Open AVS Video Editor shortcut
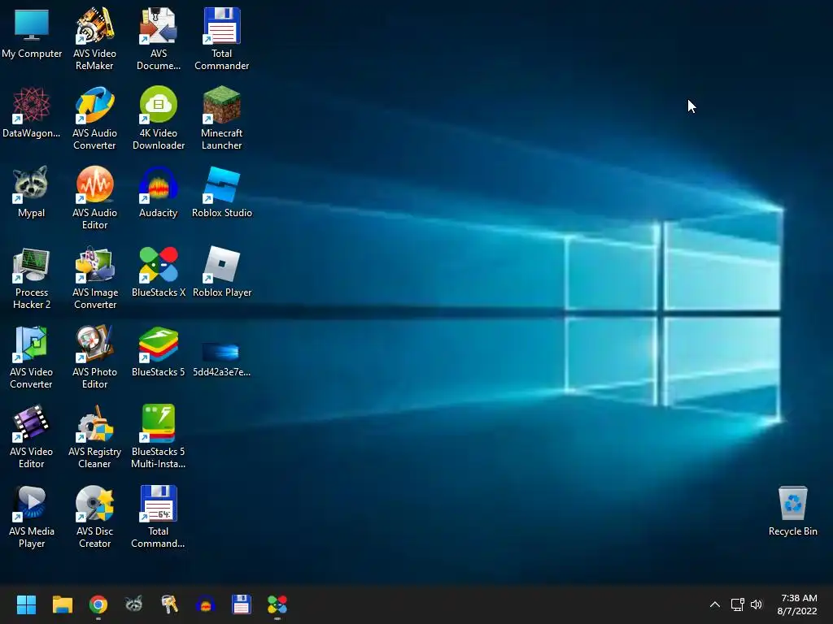This screenshot has height=624, width=833. [x=32, y=436]
